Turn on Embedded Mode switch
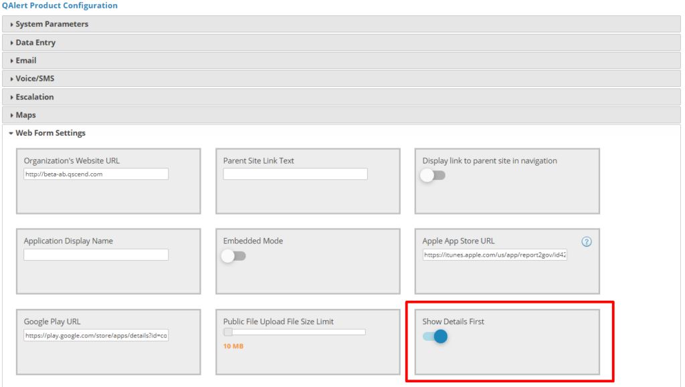The width and height of the screenshot is (685, 387). 233,256
